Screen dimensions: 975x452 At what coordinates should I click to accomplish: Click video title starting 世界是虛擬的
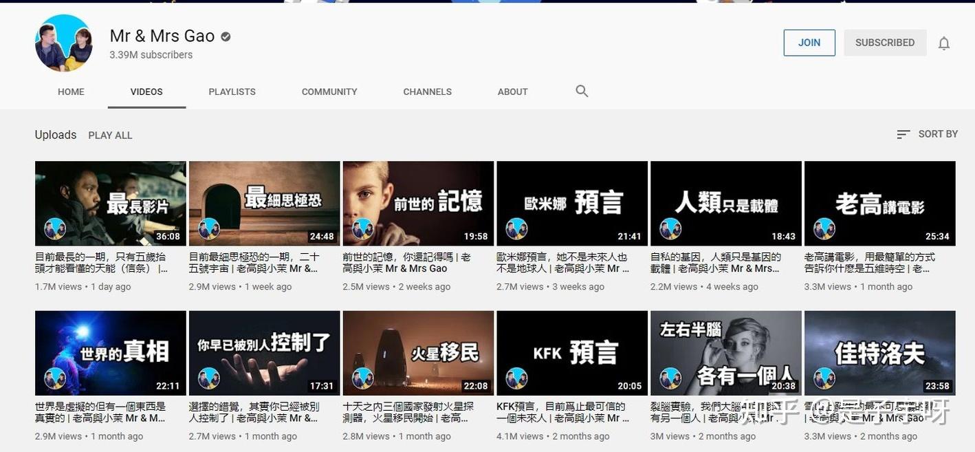point(100,412)
